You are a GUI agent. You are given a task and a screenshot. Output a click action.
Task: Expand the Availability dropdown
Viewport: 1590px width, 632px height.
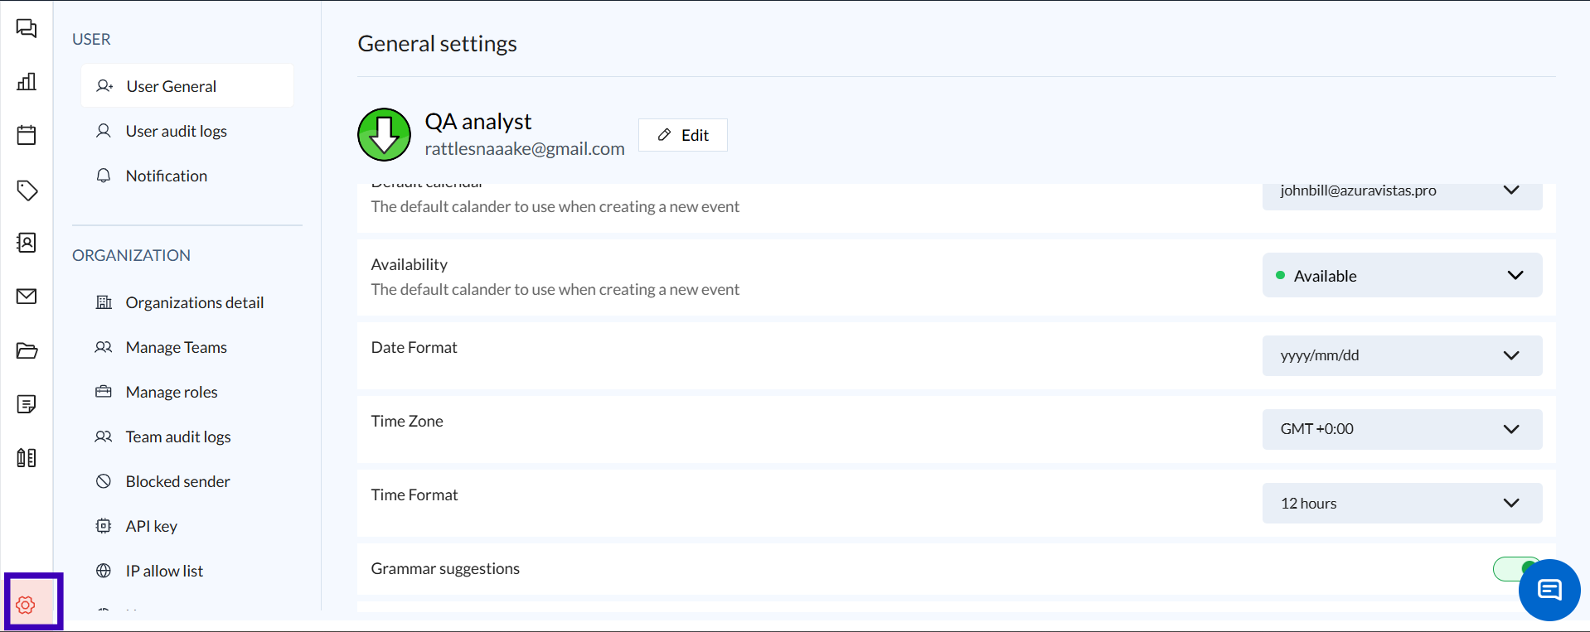[1401, 276]
